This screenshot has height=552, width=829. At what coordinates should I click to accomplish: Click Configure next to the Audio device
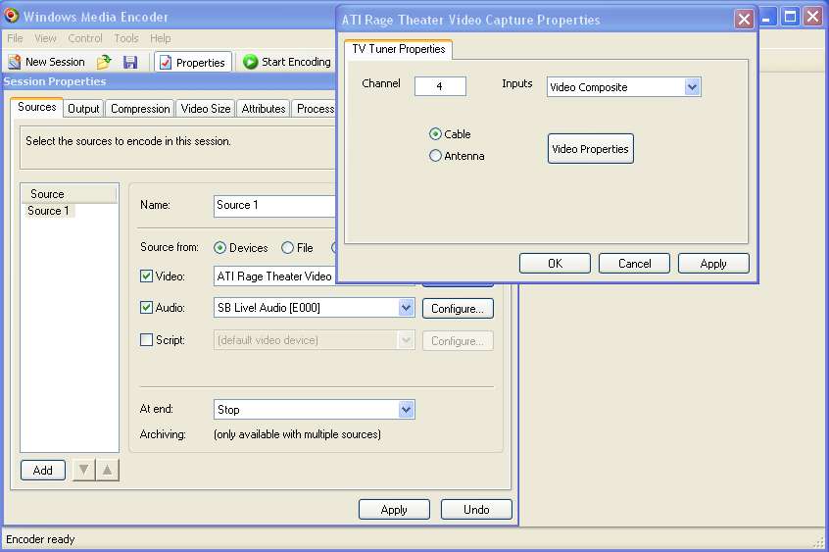click(x=458, y=309)
